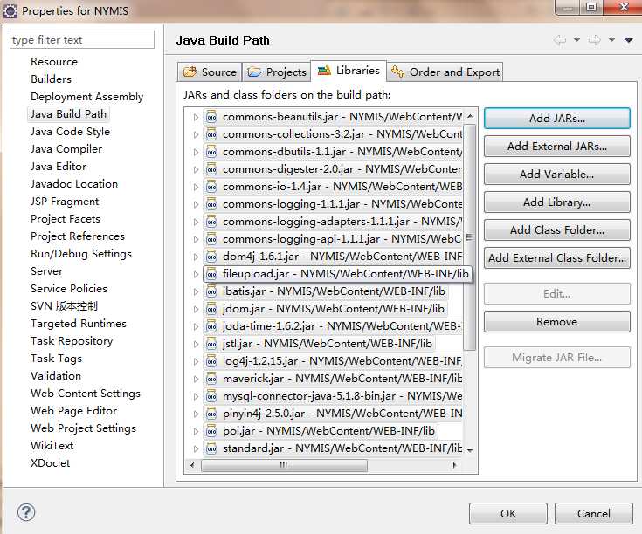This screenshot has height=534, width=642.
Task: Click the jar icon of jdom.jar
Action: 211,309
